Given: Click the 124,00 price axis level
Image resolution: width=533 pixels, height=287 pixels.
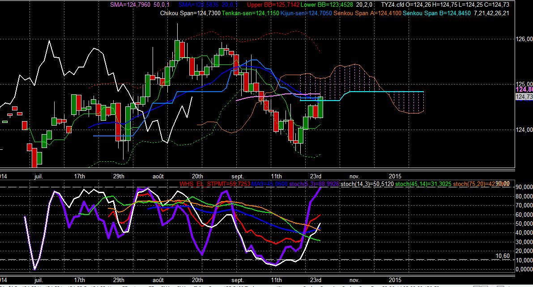Looking at the screenshot, I should pyautogui.click(x=524, y=129).
